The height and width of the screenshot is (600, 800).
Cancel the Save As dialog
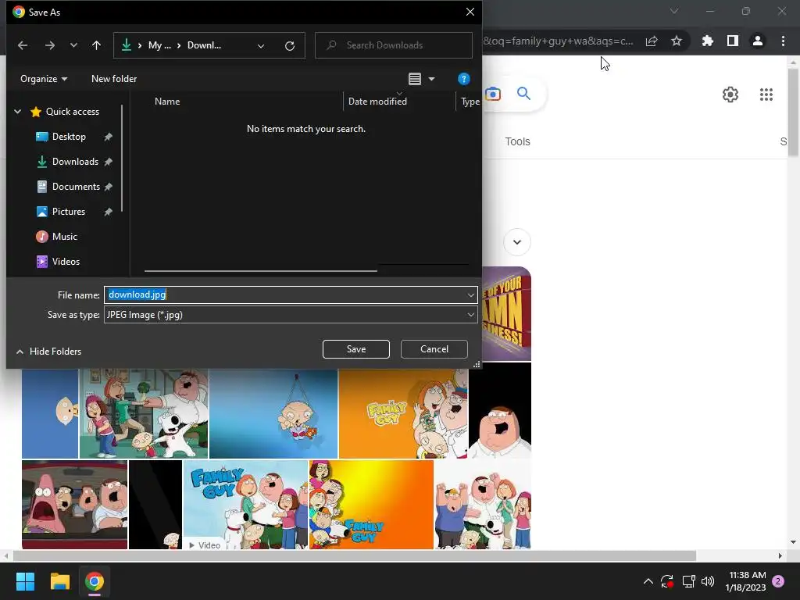click(x=434, y=349)
